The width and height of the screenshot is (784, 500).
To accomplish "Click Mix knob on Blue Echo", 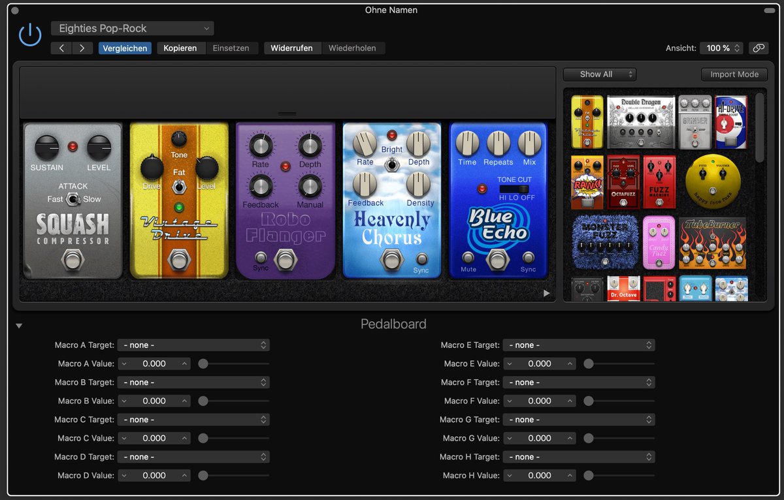I will pyautogui.click(x=530, y=144).
